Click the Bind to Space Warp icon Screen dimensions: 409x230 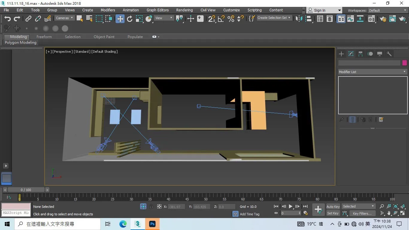point(48,19)
